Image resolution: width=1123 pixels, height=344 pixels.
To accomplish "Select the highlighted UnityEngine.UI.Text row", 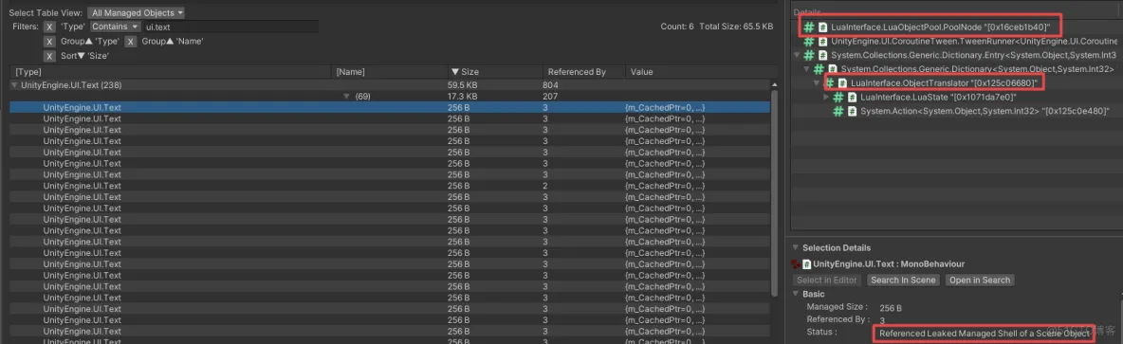I will (x=391, y=107).
